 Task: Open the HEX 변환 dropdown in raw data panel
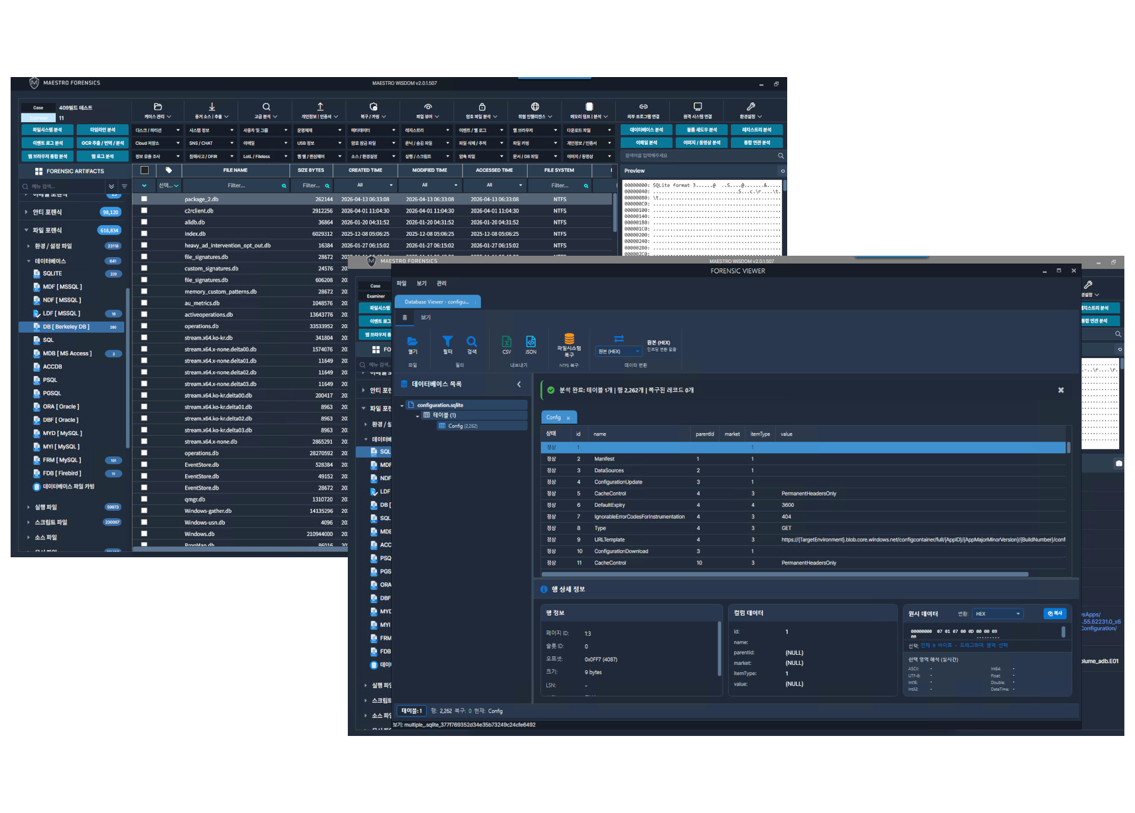998,614
